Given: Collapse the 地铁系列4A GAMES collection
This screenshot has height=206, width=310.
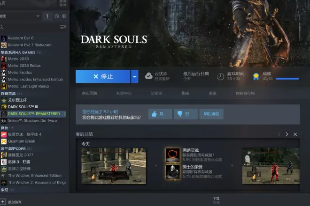Looking at the screenshot, I should point(19,52).
